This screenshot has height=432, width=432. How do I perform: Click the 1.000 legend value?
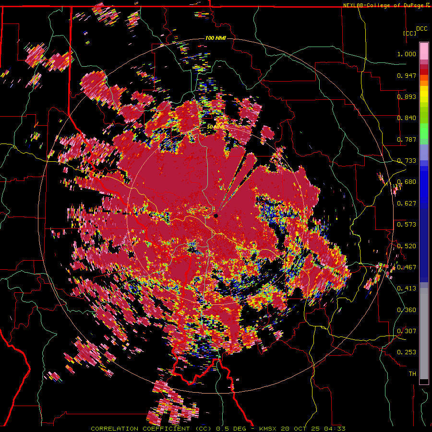[x=407, y=54]
